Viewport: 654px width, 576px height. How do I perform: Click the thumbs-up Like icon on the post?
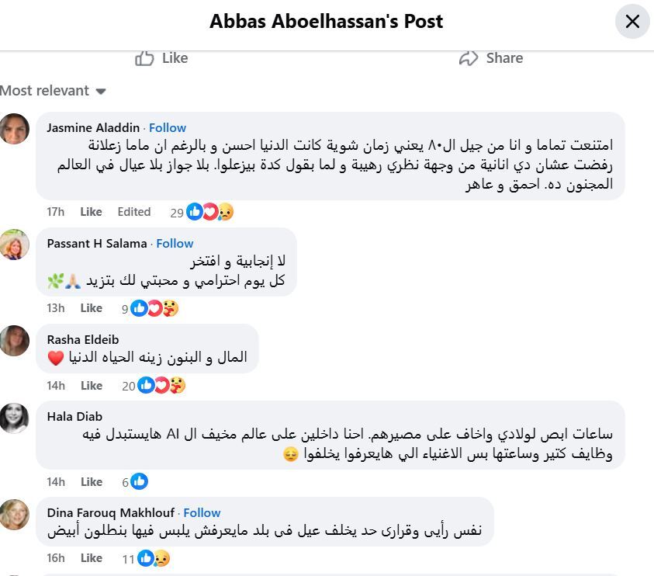pyautogui.click(x=145, y=58)
